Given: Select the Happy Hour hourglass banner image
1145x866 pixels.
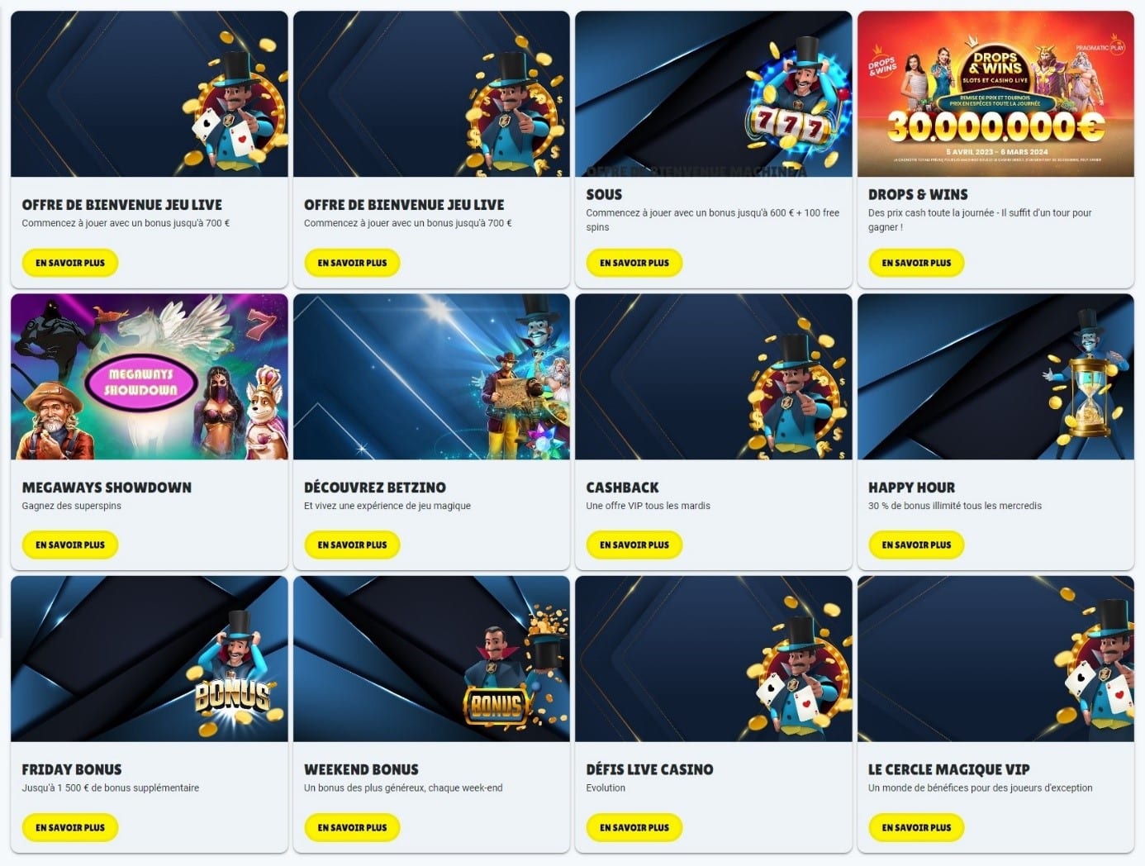Looking at the screenshot, I should pyautogui.click(x=995, y=377).
